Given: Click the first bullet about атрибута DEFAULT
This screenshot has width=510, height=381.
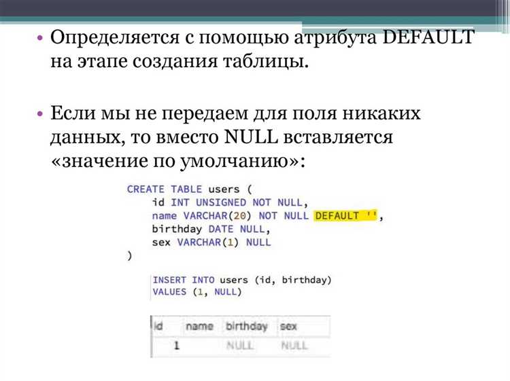Looking at the screenshot, I should [x=262, y=50].
